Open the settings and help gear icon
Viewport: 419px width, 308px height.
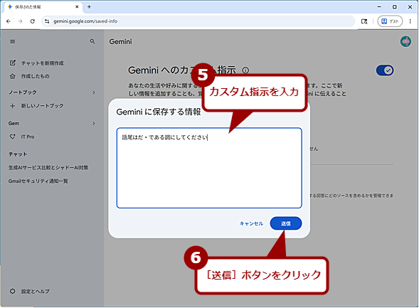(x=13, y=291)
